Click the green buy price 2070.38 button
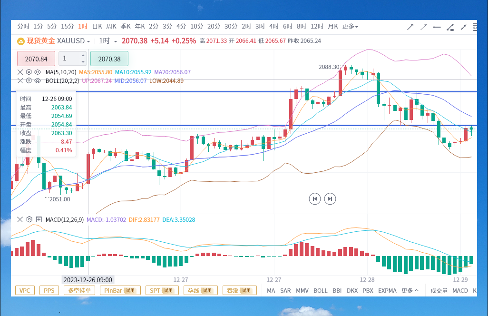This screenshot has height=316, width=488. (109, 59)
